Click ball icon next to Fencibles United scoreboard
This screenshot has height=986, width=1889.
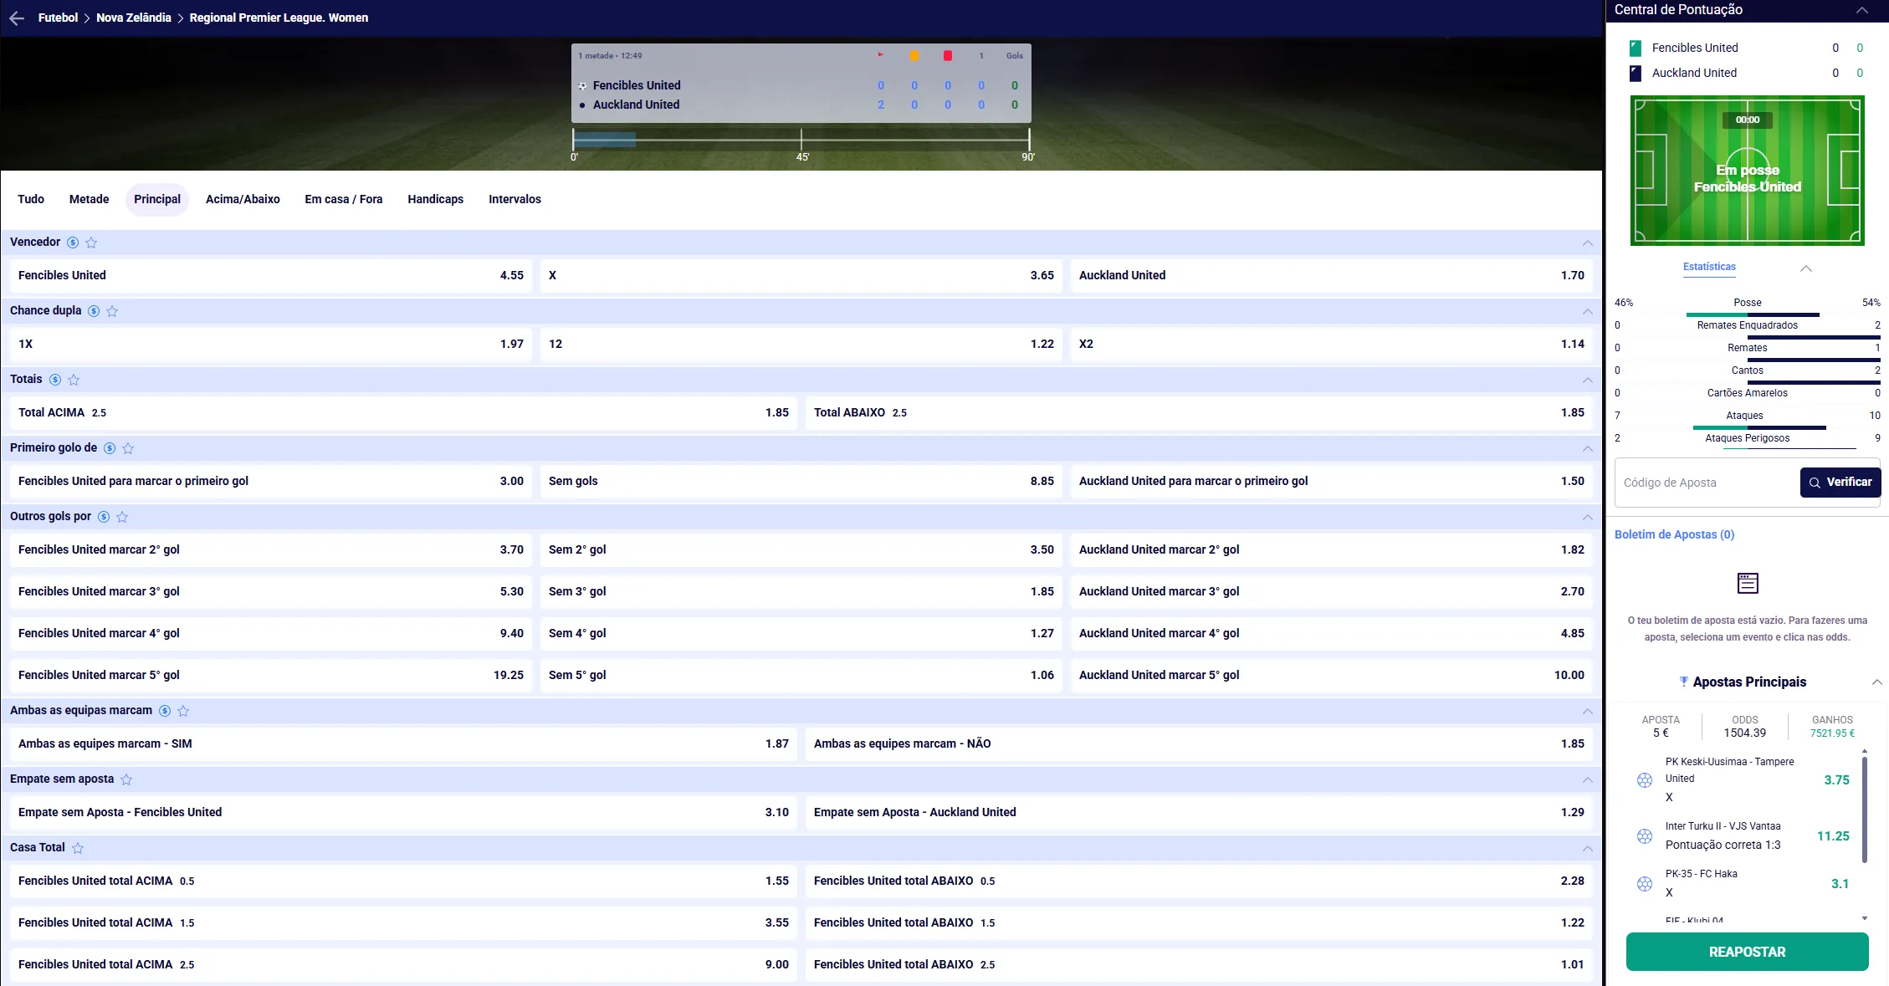pyautogui.click(x=582, y=86)
